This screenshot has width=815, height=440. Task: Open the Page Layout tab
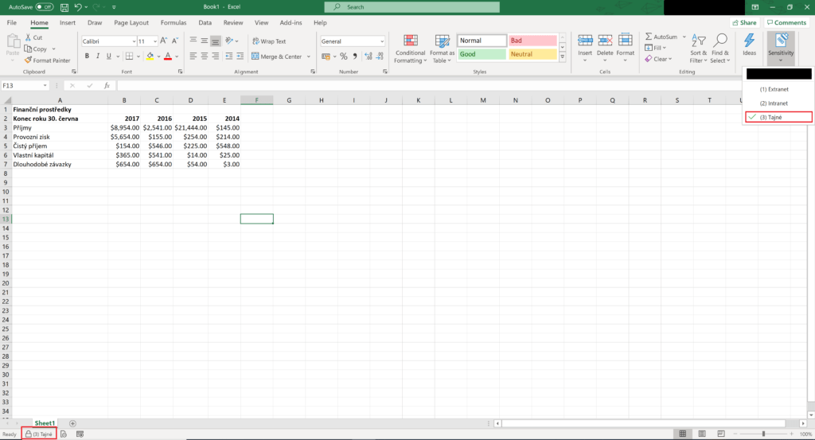[131, 23]
